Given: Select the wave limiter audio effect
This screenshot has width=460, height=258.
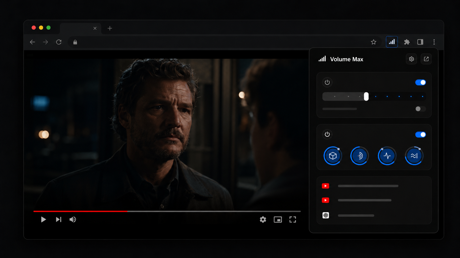Looking at the screenshot, I should click(414, 156).
